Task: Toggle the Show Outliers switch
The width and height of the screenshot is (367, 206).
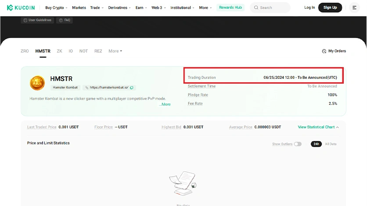Action: click(298, 144)
